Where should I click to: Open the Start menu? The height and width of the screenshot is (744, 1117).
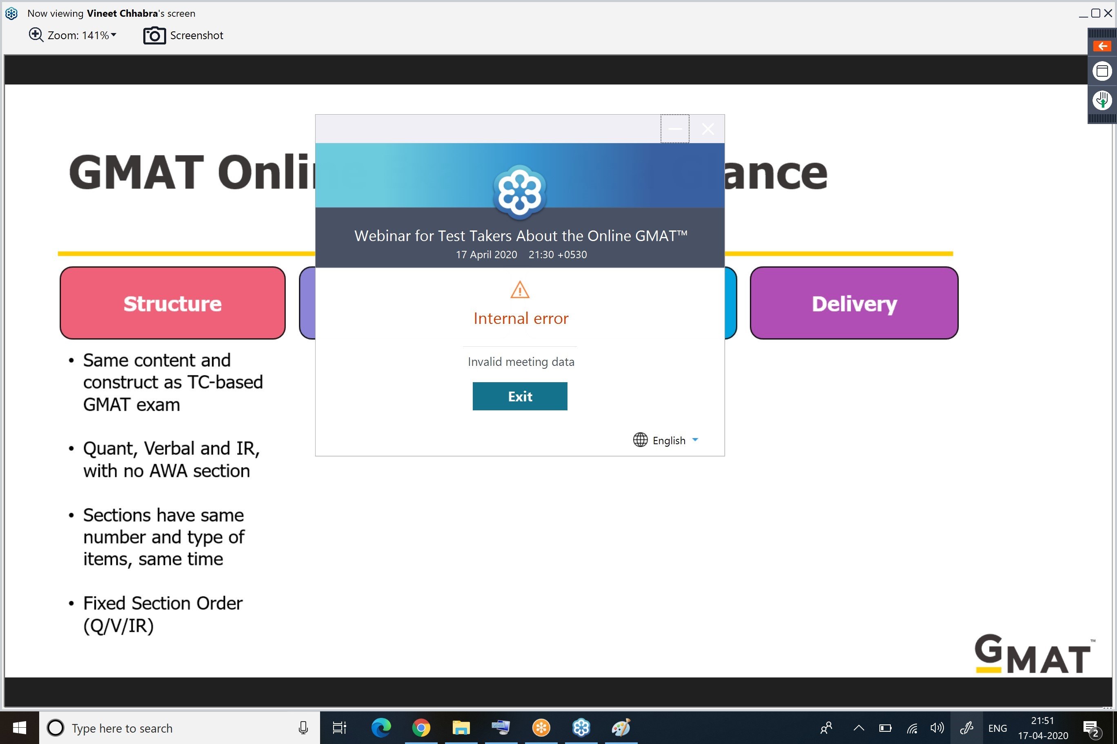[x=19, y=727]
